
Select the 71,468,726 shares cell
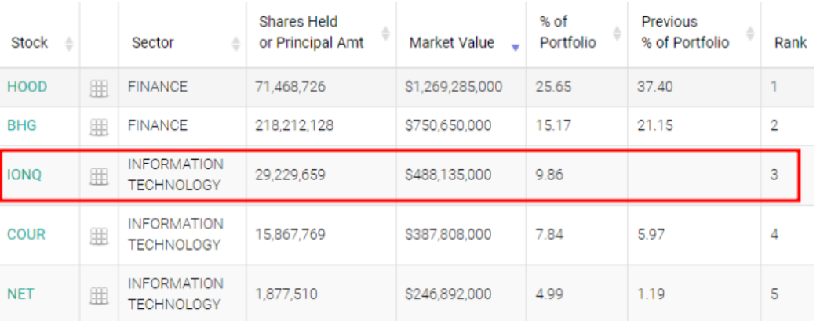click(290, 87)
